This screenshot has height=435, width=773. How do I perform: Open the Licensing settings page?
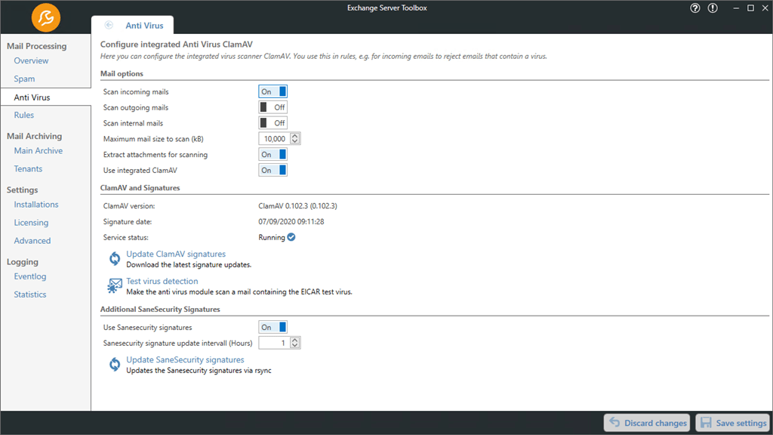pyautogui.click(x=31, y=222)
